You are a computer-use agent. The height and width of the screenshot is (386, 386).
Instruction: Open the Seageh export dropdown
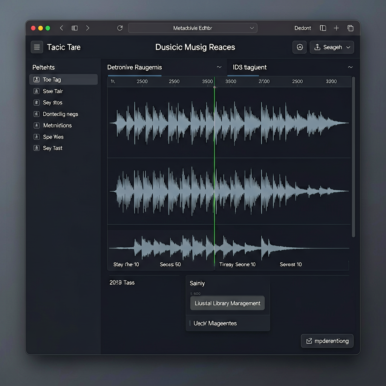coord(332,47)
